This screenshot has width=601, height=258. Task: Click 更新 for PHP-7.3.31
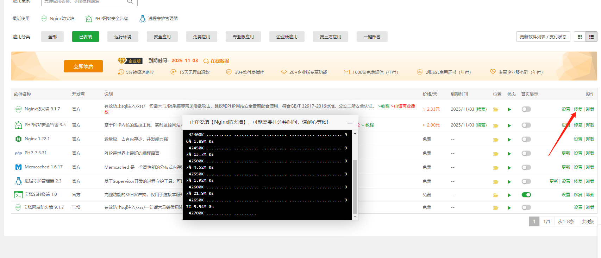[x=566, y=153]
